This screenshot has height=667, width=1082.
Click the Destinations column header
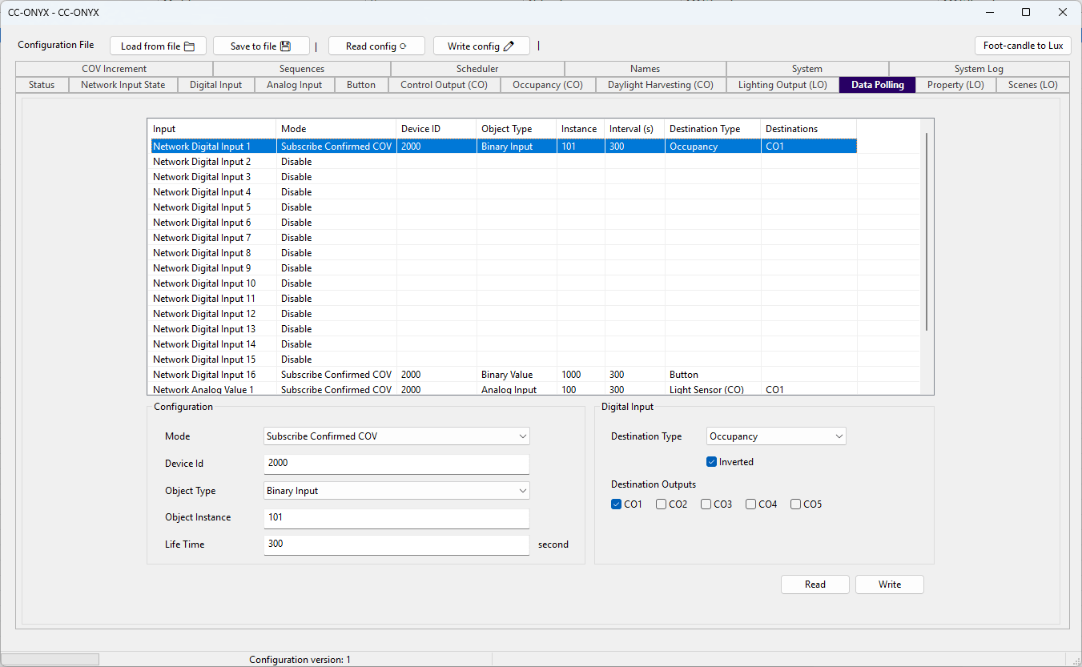pos(809,129)
